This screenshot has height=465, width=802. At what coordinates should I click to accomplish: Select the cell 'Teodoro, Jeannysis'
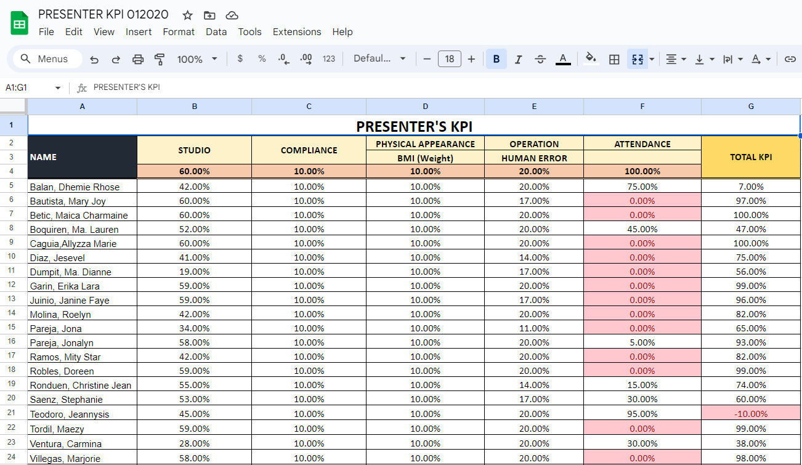[x=83, y=414]
